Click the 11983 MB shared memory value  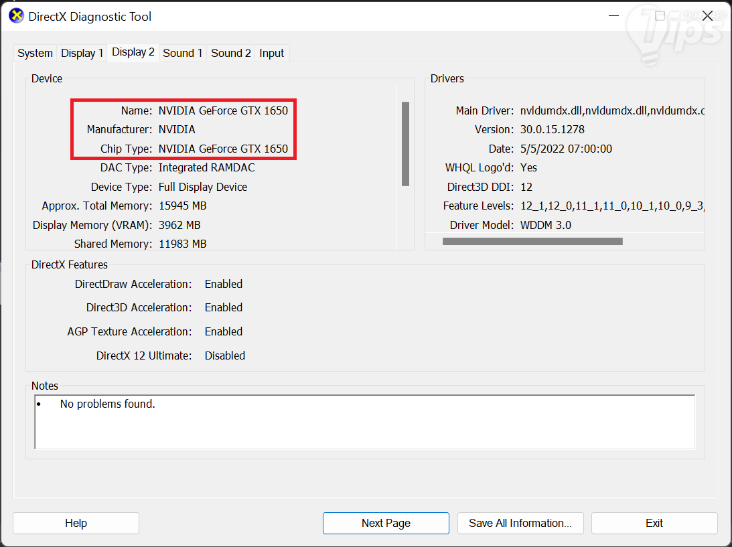coord(183,244)
